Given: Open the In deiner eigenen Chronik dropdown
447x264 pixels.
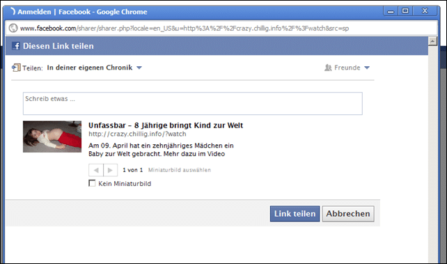Looking at the screenshot, I should click(x=95, y=68).
